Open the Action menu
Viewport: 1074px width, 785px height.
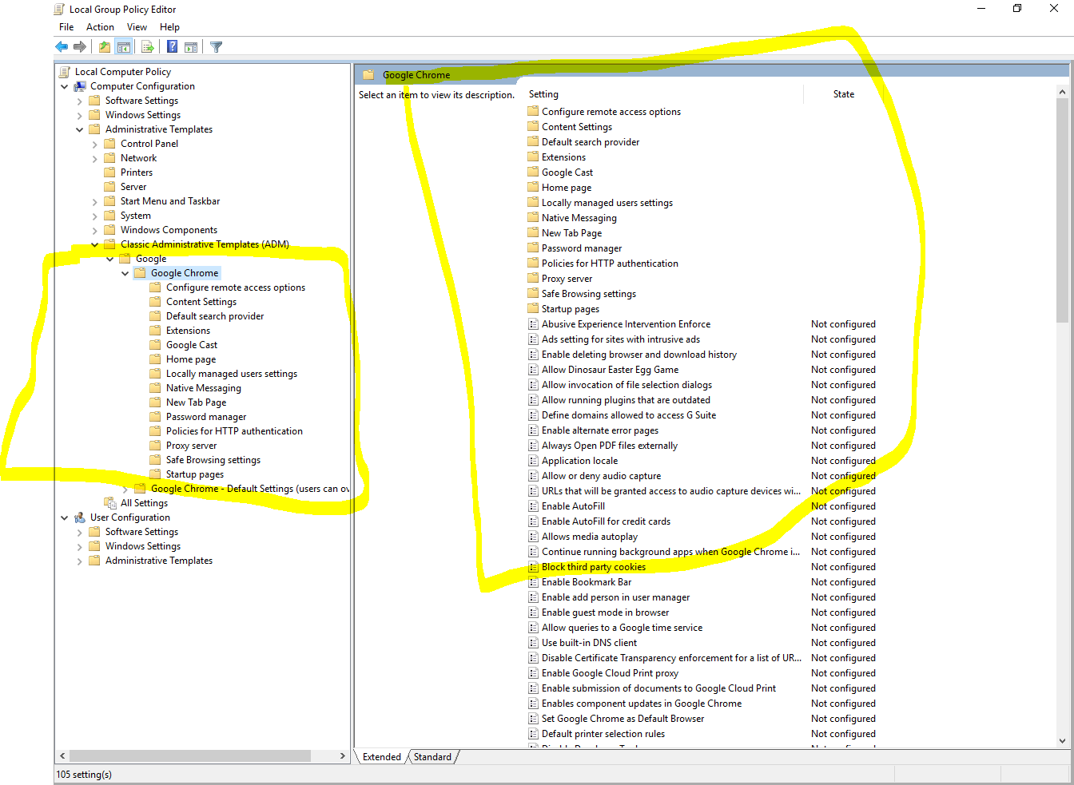click(100, 27)
